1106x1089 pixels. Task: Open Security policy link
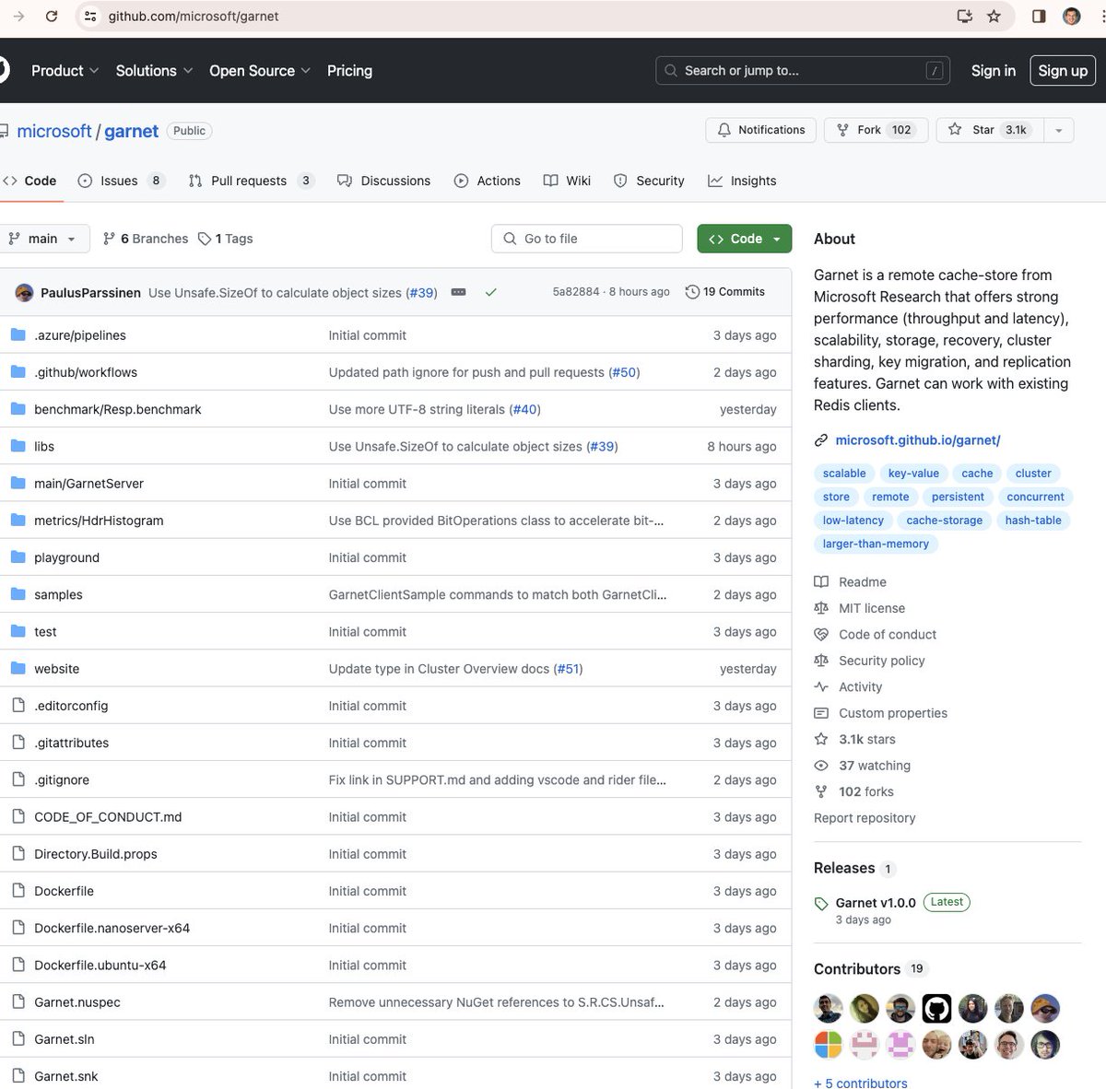[882, 661]
